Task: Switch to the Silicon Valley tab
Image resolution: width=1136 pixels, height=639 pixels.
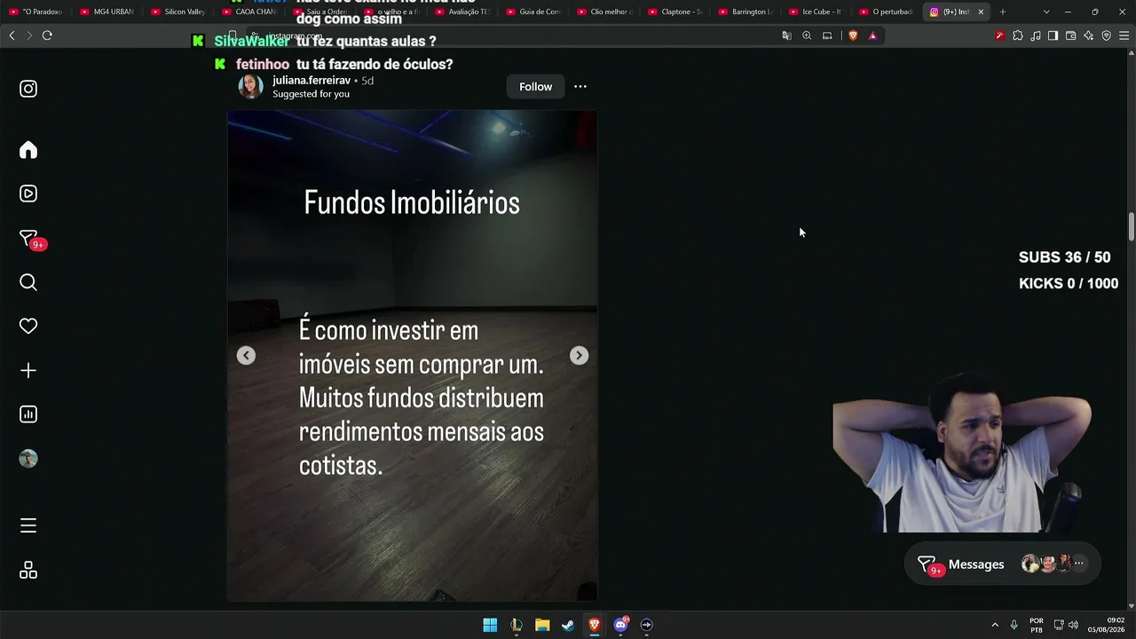Action: (177, 12)
